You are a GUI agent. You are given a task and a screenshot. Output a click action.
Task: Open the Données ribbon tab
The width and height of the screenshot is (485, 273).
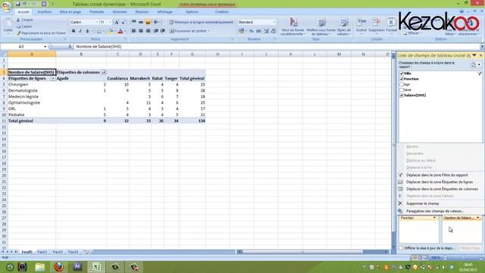(x=120, y=12)
